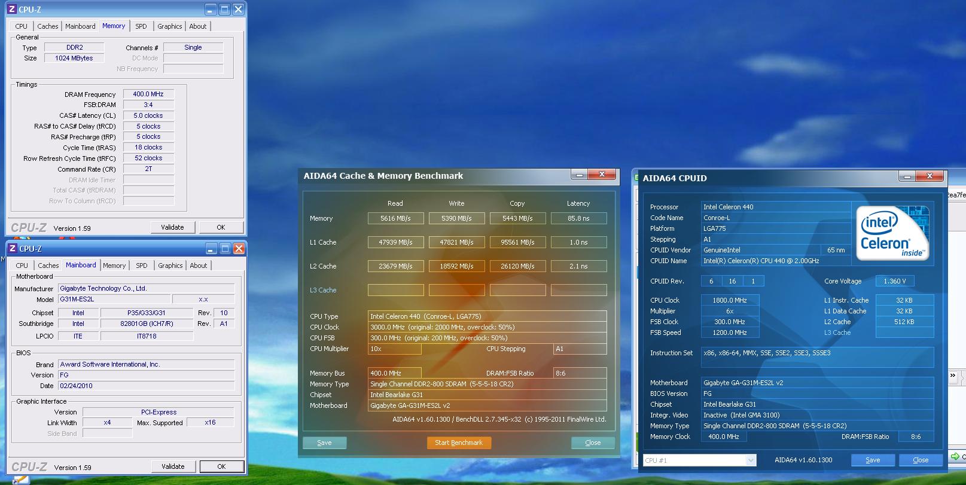Click the Memory Read value 5616 MB/s
This screenshot has width=966, height=485.
[x=395, y=218]
